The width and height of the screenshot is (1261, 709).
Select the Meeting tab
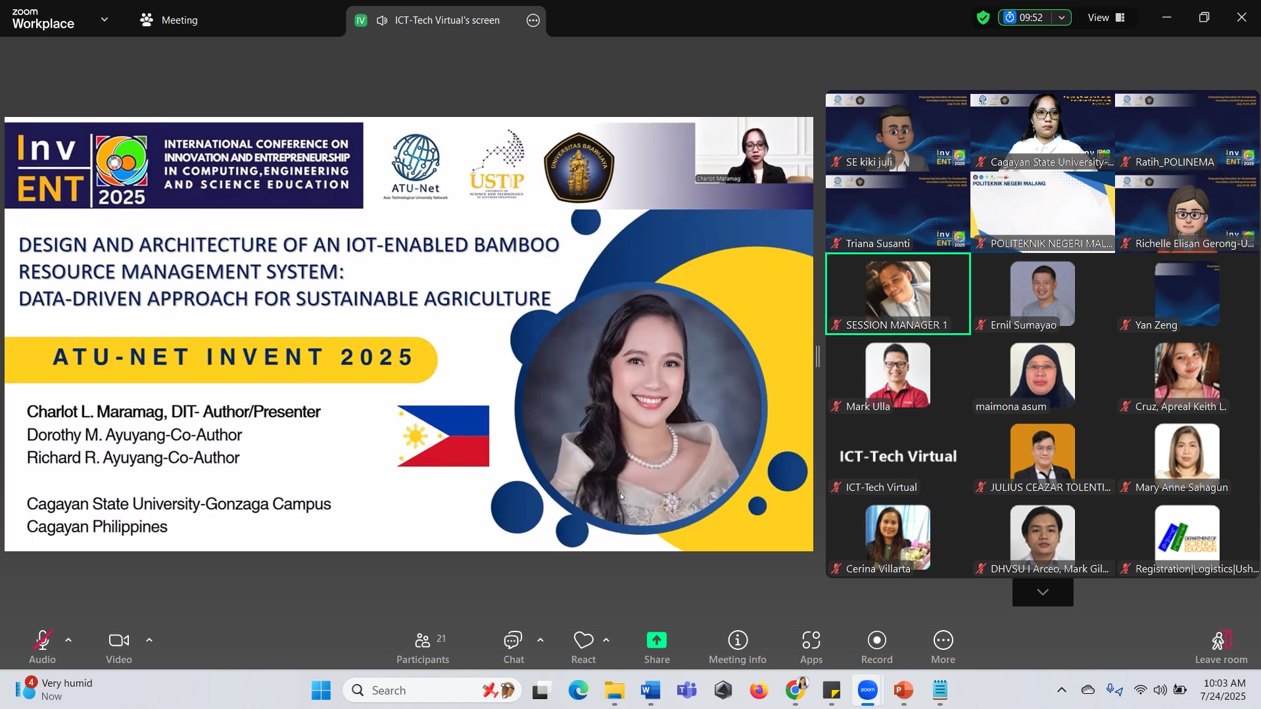[169, 20]
